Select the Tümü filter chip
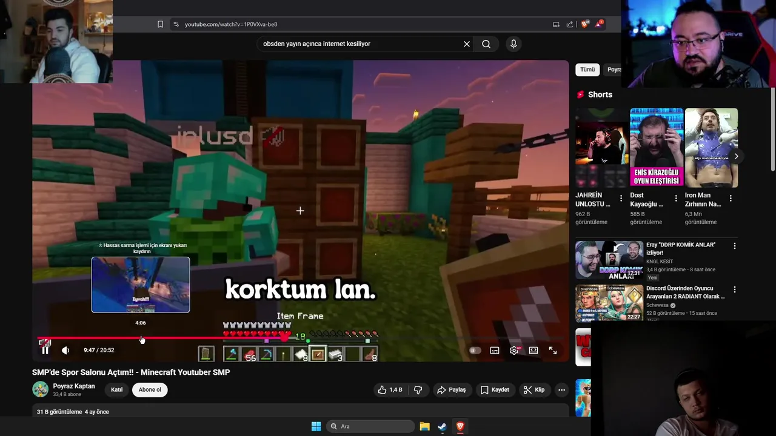The width and height of the screenshot is (776, 436). coord(587,70)
